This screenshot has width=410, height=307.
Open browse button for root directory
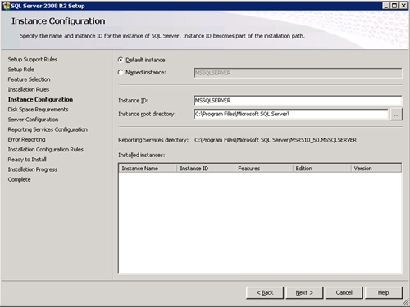tap(396, 115)
